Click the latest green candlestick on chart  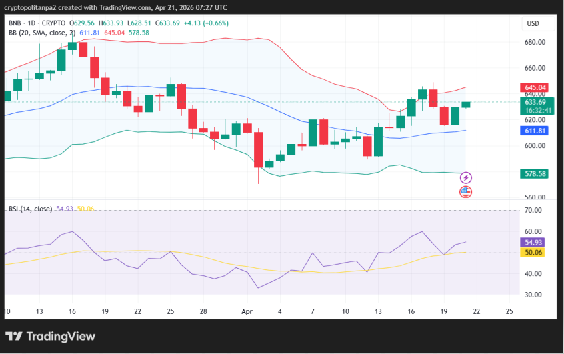(465, 105)
